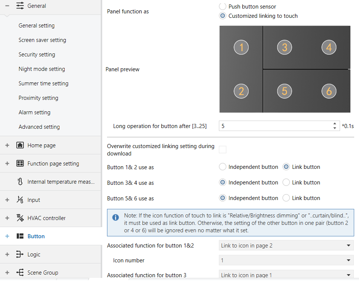Select Push button sensor radio option
359x282 pixels.
(x=223, y=6)
